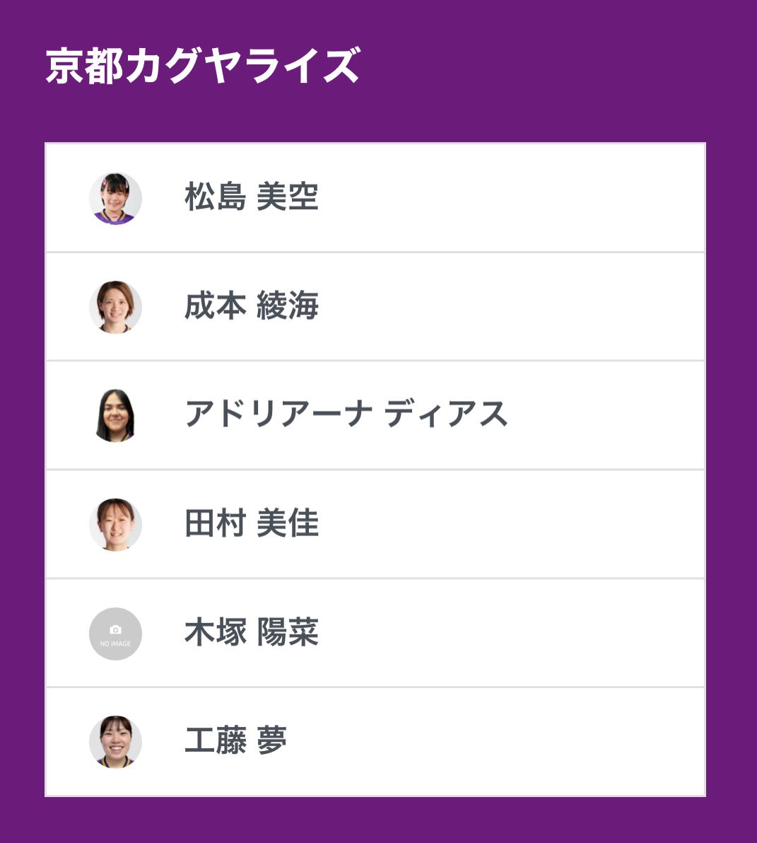Click the camera icon in NO IMAGE placeholder

point(115,629)
